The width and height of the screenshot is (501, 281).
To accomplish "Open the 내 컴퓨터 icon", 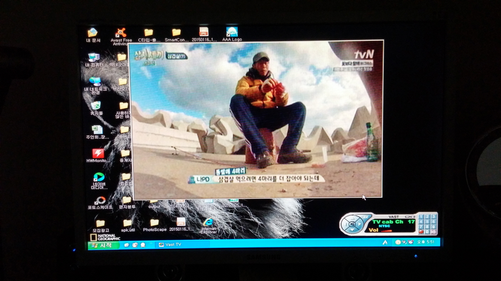I will pyautogui.click(x=94, y=60).
